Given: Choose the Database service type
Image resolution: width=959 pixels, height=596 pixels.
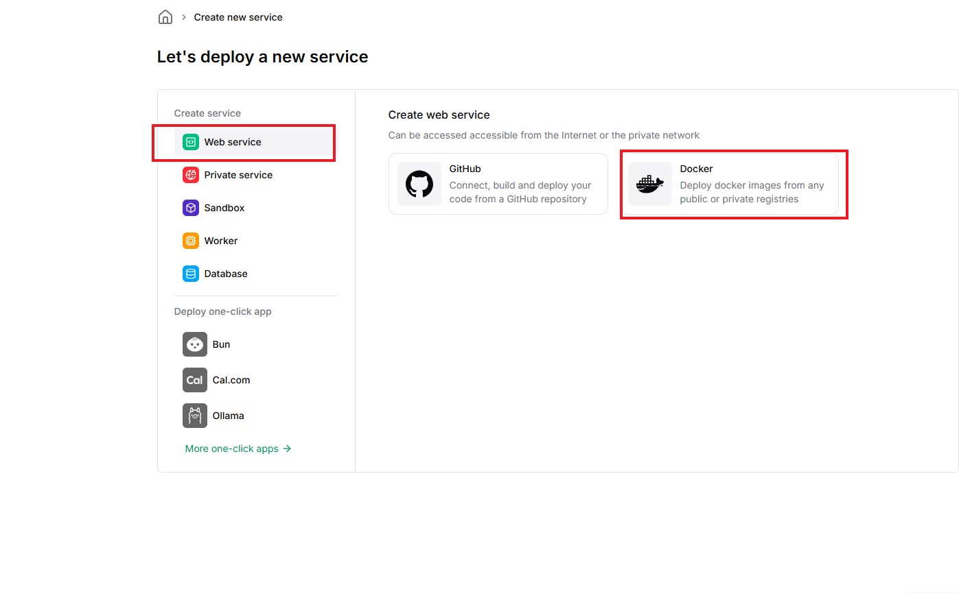Looking at the screenshot, I should coord(256,274).
